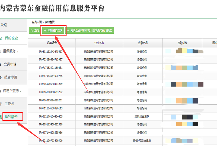Click the 金融机构 column header
This screenshot has height=146, width=217.
click(x=182, y=43)
